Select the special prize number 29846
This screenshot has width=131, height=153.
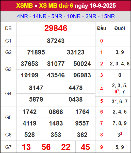click(56, 28)
